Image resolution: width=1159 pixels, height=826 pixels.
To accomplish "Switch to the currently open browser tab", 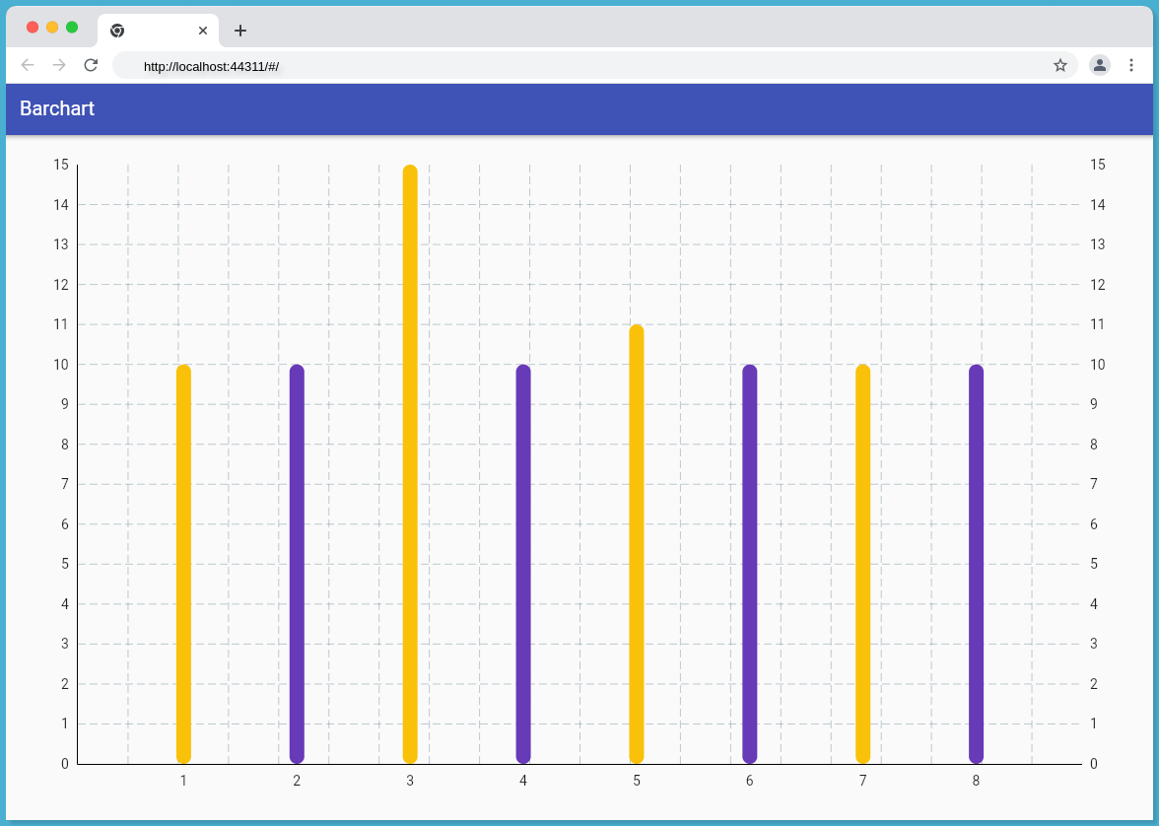I will point(158,31).
